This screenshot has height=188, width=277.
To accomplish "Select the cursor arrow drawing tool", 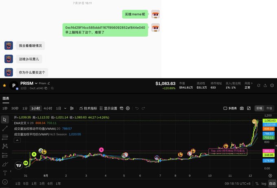I will (5, 120).
